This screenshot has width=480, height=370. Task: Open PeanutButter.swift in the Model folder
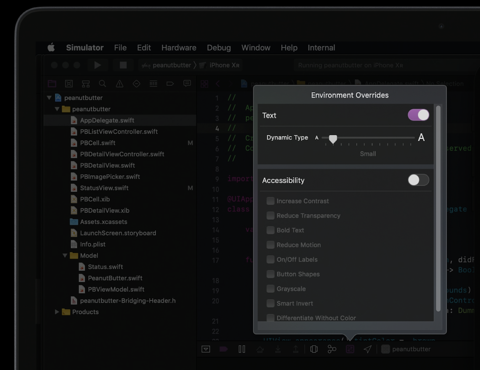(x=115, y=278)
